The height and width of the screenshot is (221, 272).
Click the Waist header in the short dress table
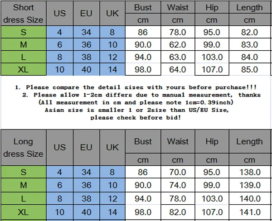point(178,7)
